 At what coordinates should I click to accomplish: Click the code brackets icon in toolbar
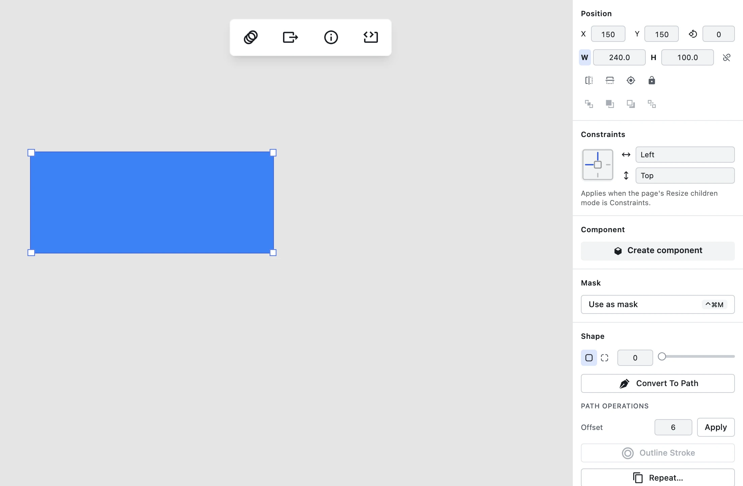[x=371, y=37]
